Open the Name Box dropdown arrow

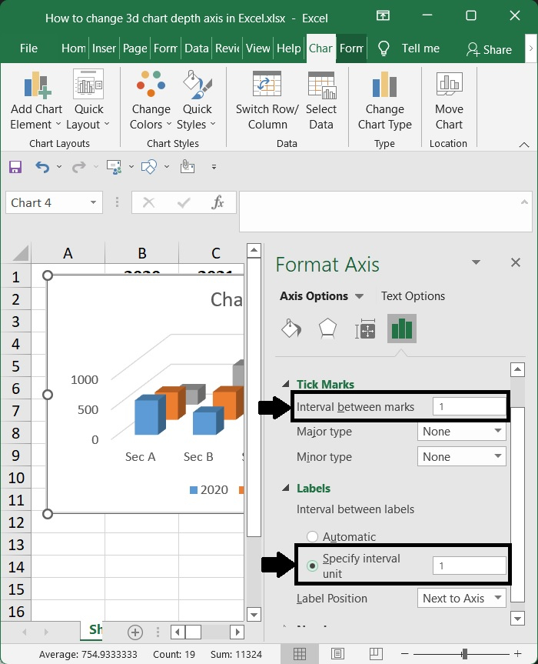tap(93, 202)
